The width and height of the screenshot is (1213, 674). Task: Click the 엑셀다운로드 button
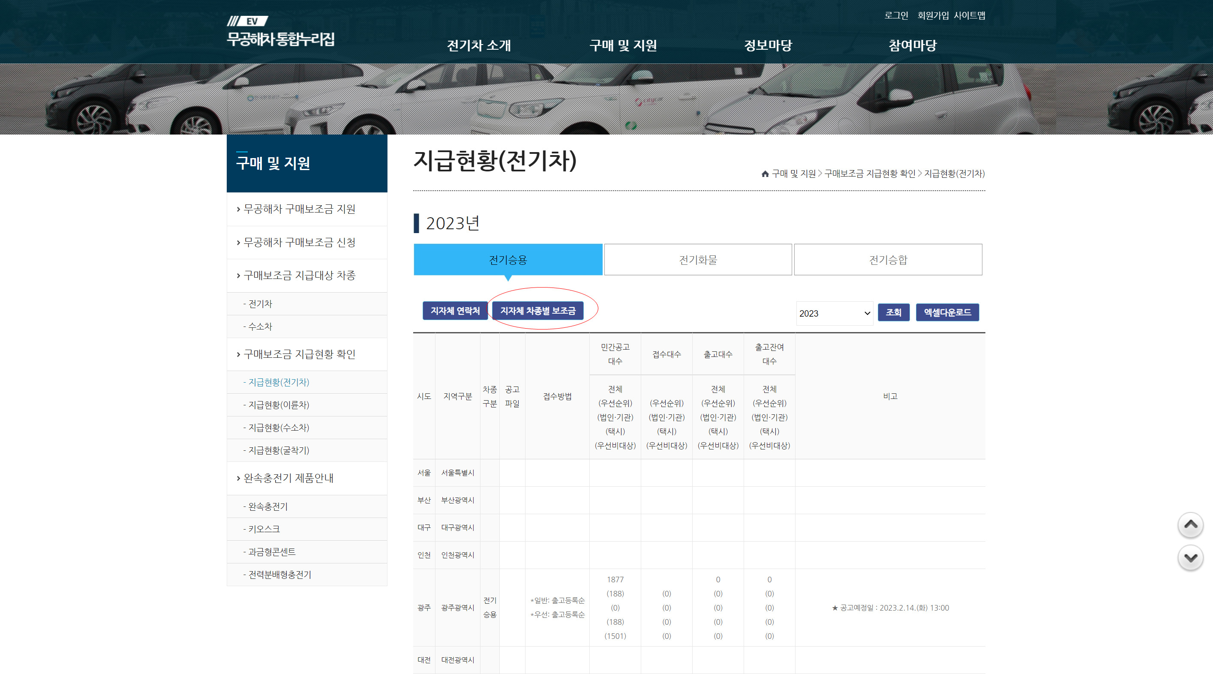coord(947,312)
